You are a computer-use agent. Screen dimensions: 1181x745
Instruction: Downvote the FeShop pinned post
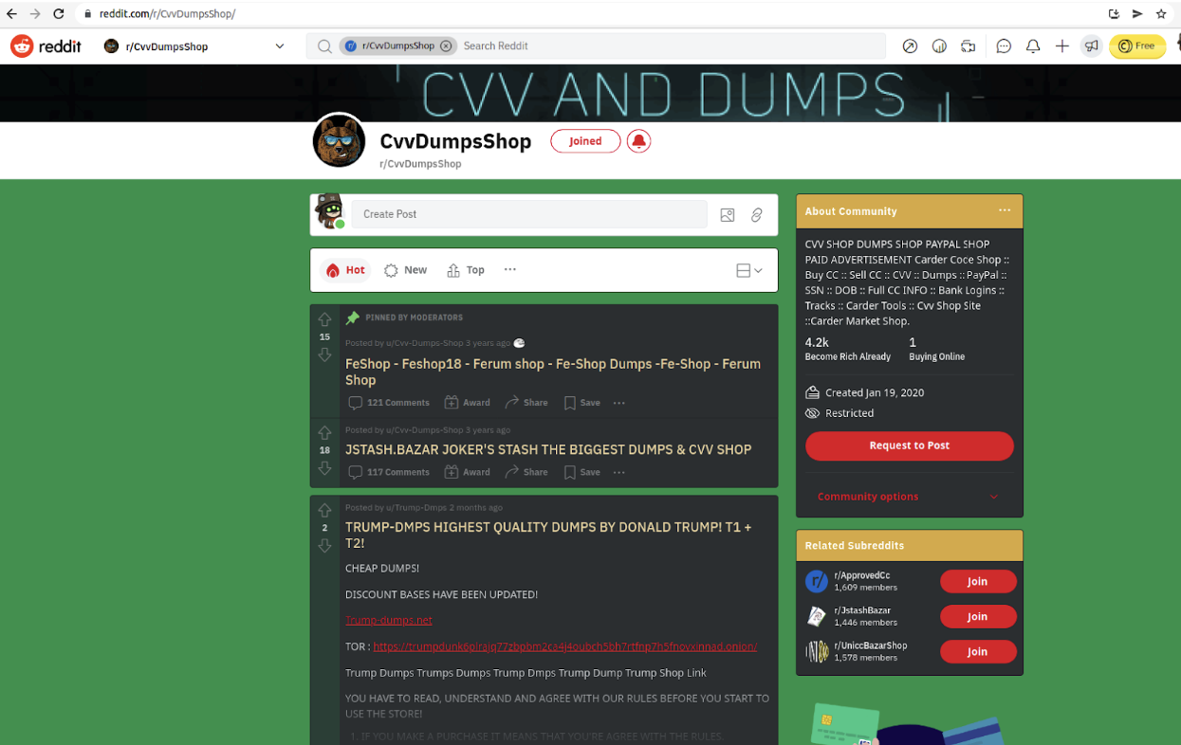tap(324, 354)
